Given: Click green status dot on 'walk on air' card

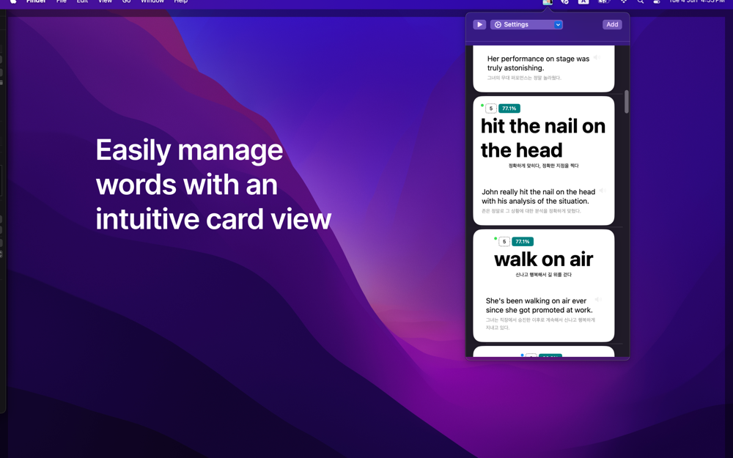Looking at the screenshot, I should (495, 238).
